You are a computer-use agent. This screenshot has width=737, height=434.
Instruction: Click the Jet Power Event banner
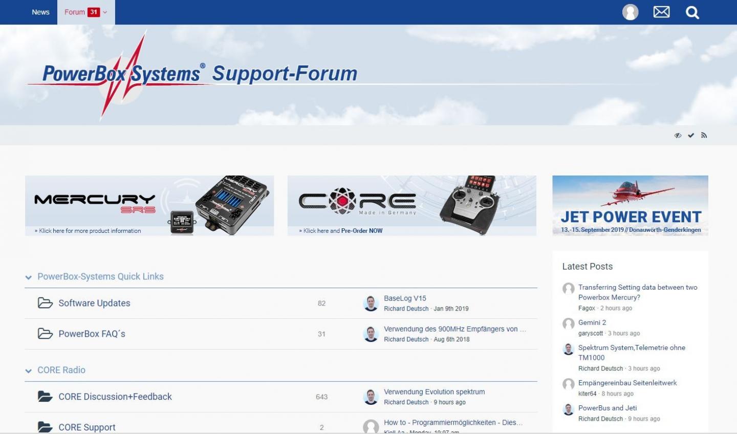(x=630, y=206)
